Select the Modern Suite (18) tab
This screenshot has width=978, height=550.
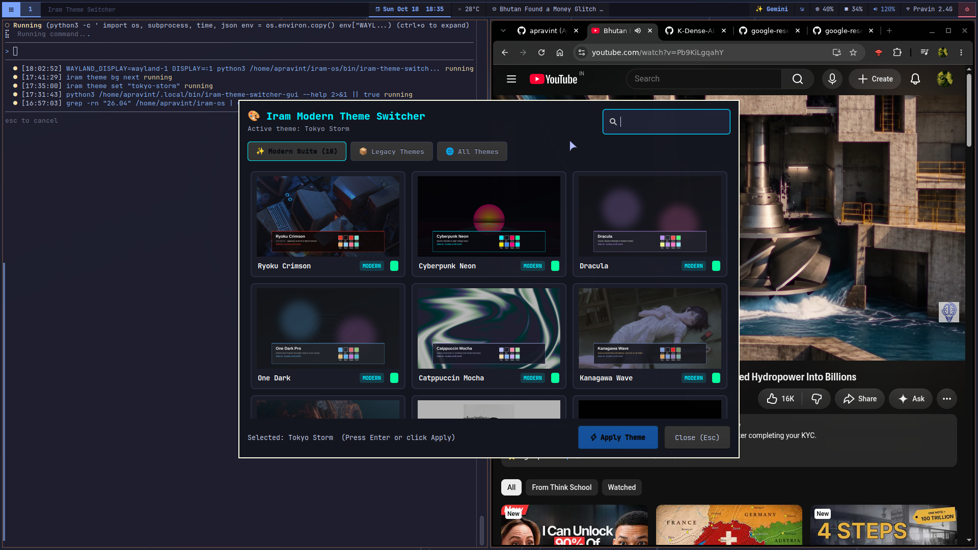tap(297, 151)
